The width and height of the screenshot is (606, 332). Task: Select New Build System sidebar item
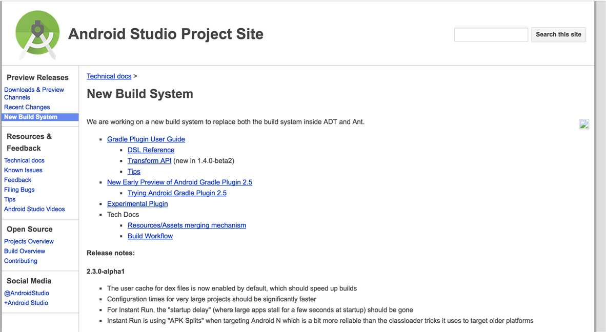click(x=40, y=117)
